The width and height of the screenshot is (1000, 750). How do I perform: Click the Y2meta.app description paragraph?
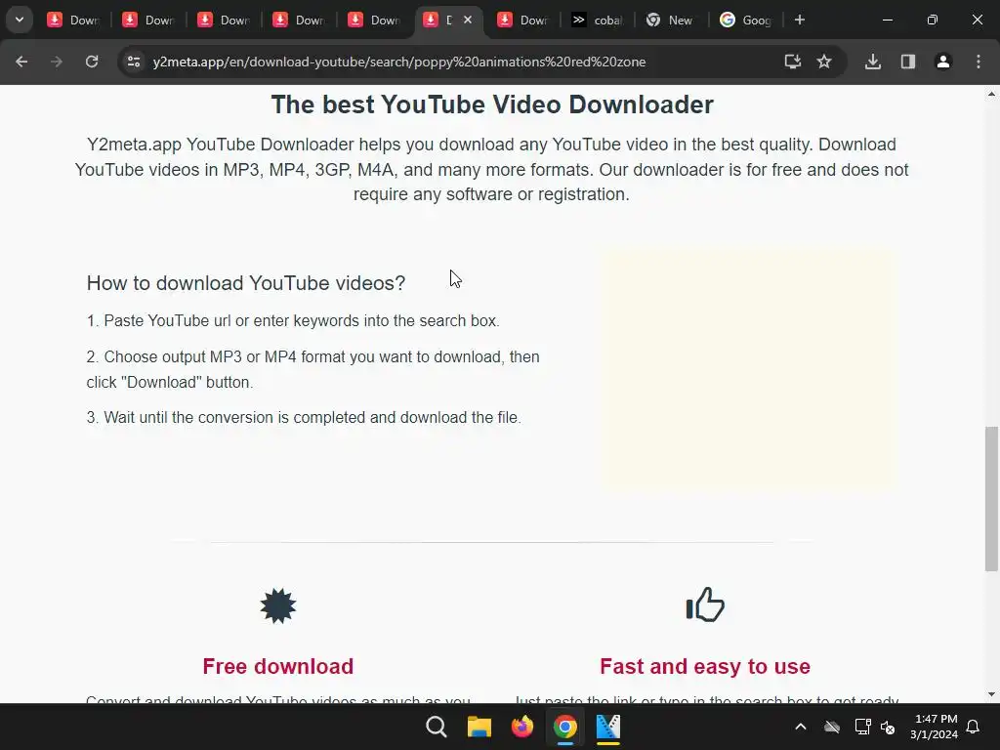click(492, 169)
